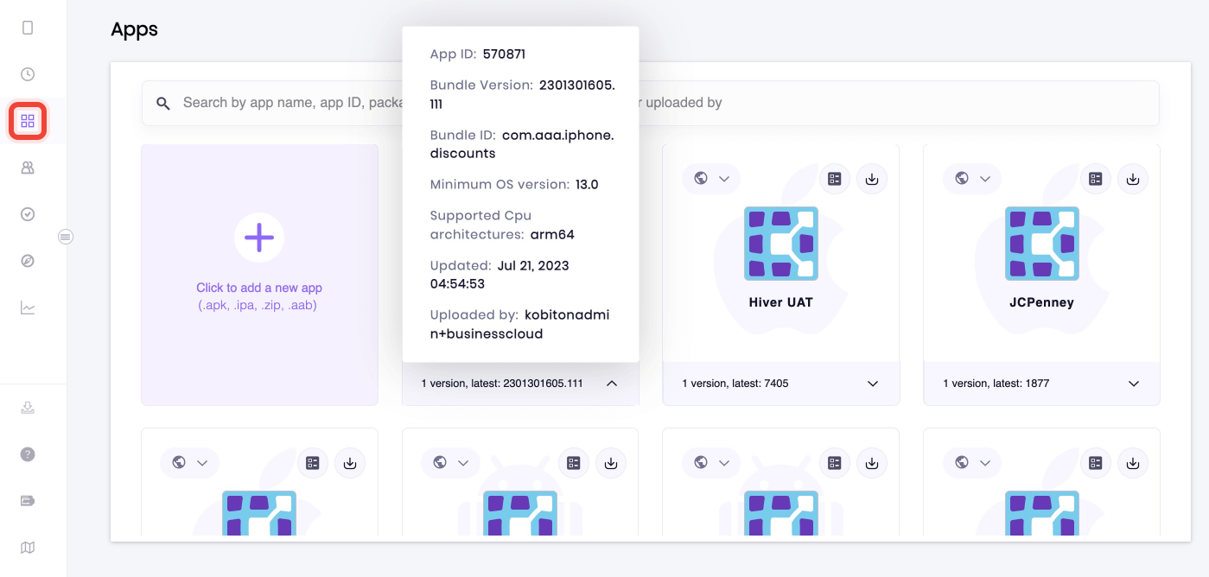Screen dimensions: 1209x577
Task: Open the line chart analytics icon
Action: [28, 308]
